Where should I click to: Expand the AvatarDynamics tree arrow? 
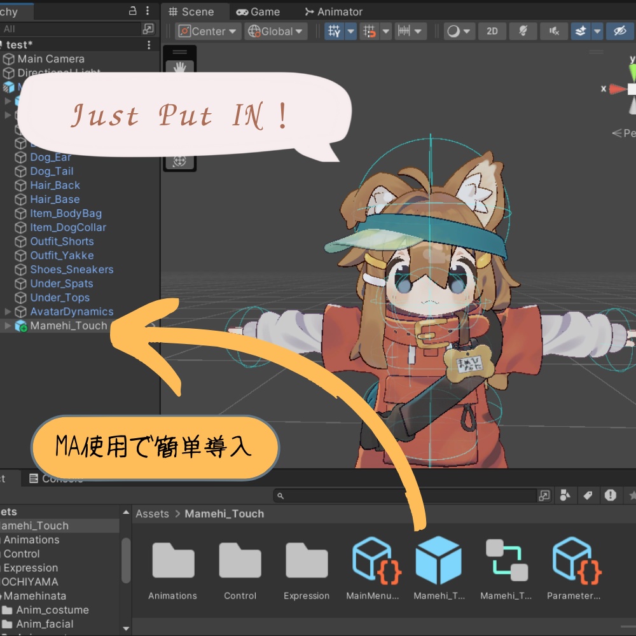coord(7,312)
